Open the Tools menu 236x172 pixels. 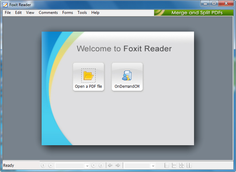coord(82,13)
